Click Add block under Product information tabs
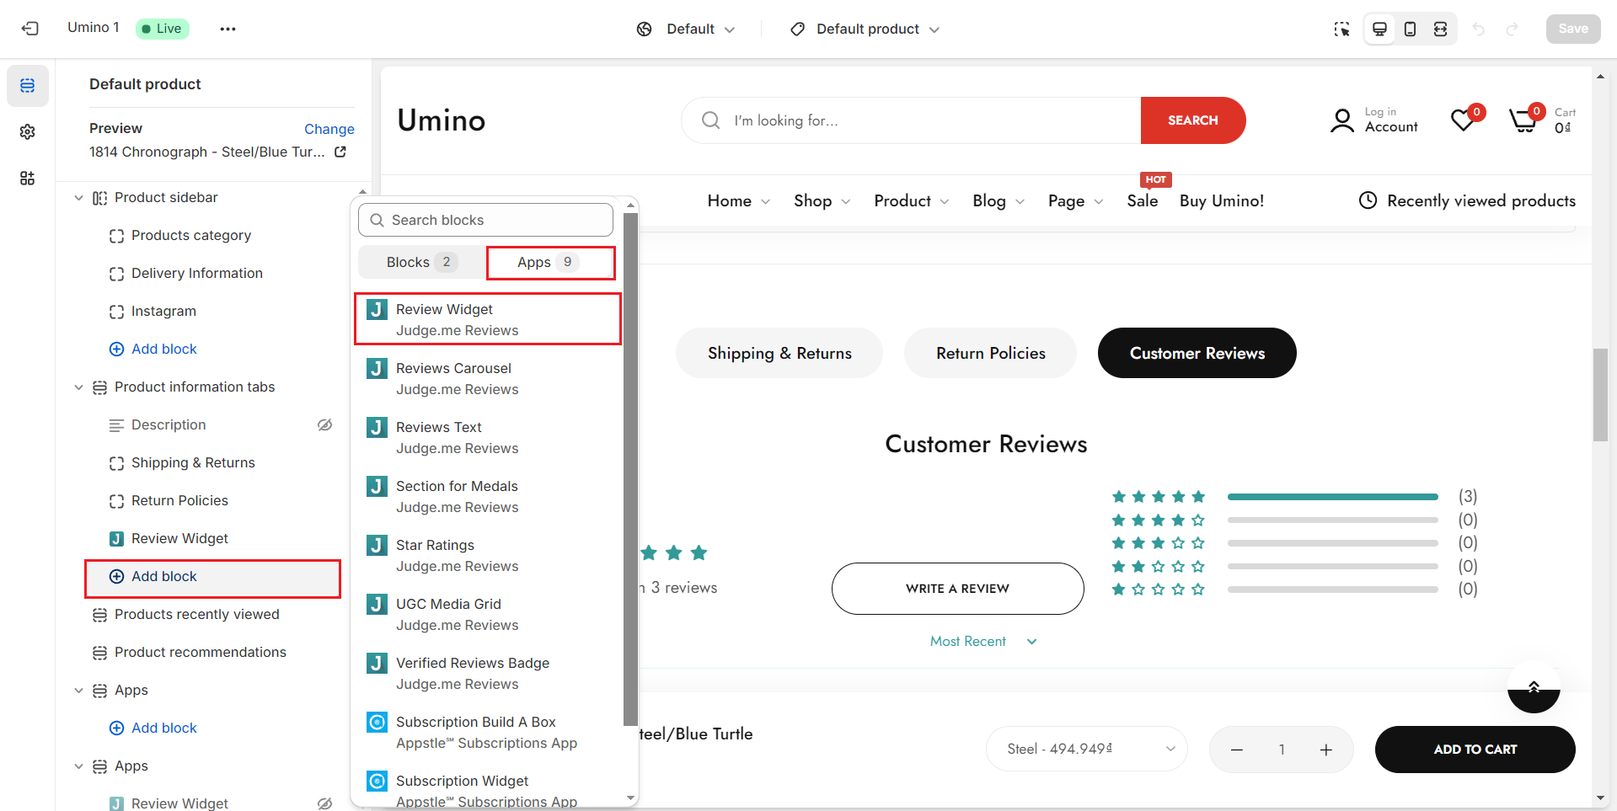1617x811 pixels. [164, 577]
